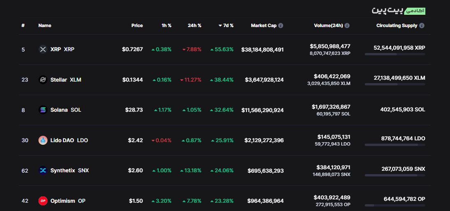This screenshot has height=211, width=450.
Task: Click XRP volume $5,850,988,477
Action: (330, 46)
